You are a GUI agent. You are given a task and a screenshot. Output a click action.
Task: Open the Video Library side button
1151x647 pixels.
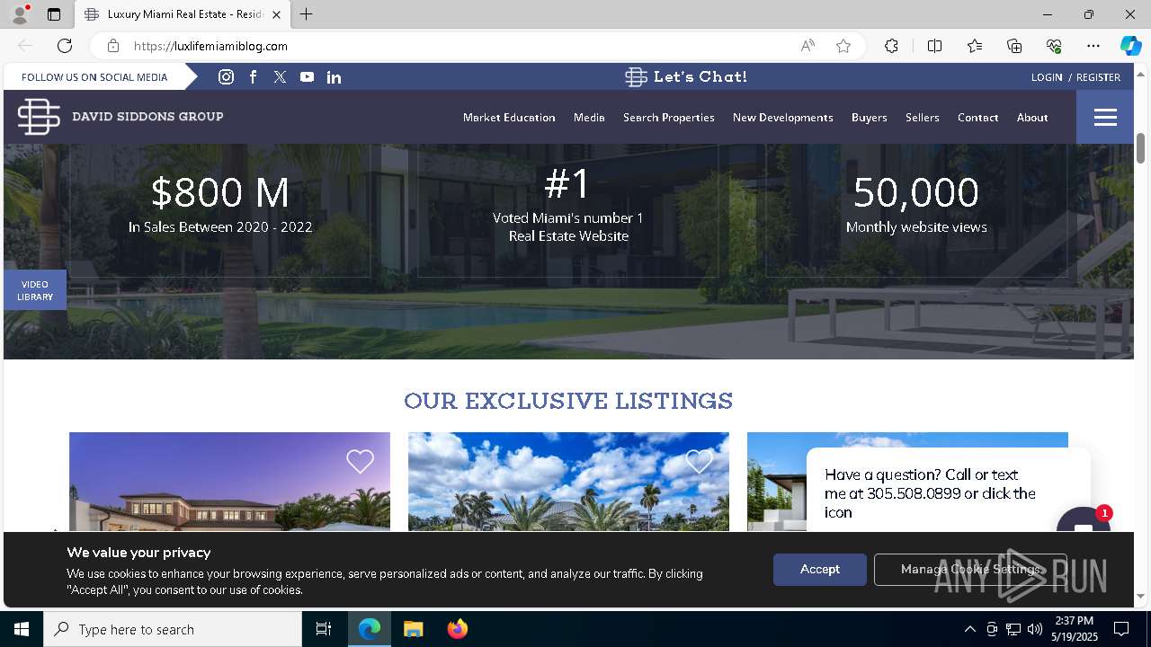35,290
